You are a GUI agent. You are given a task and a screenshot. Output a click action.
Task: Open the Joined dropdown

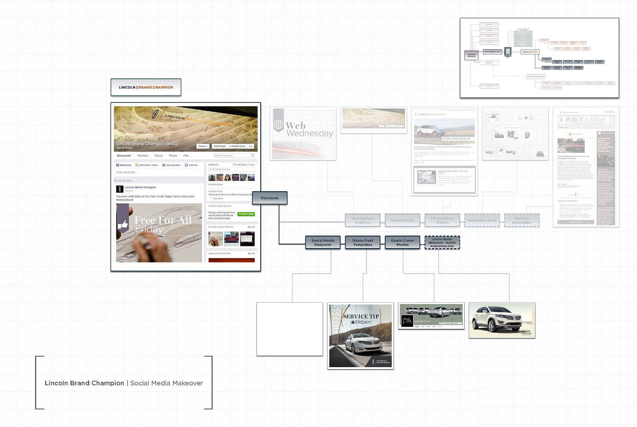pos(203,146)
